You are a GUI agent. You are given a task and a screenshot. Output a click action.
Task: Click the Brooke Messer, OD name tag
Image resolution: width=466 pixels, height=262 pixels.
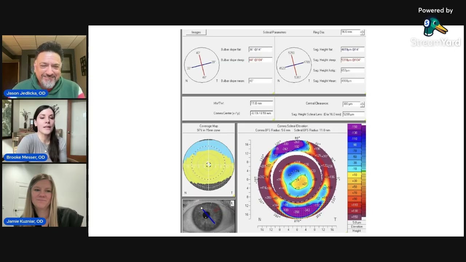(x=25, y=157)
